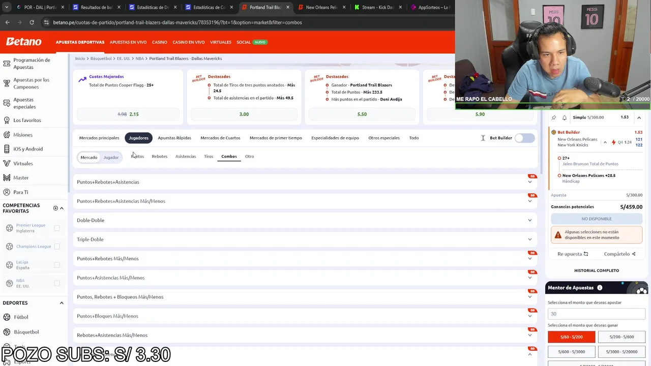Check the NBA EE. UU. checkbox
651x366 pixels.
(57, 283)
